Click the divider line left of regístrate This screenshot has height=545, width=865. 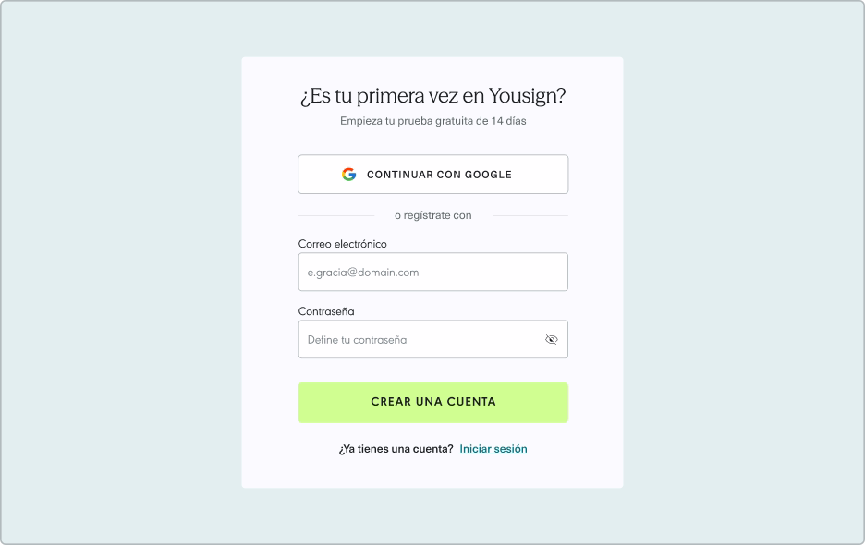tap(336, 215)
